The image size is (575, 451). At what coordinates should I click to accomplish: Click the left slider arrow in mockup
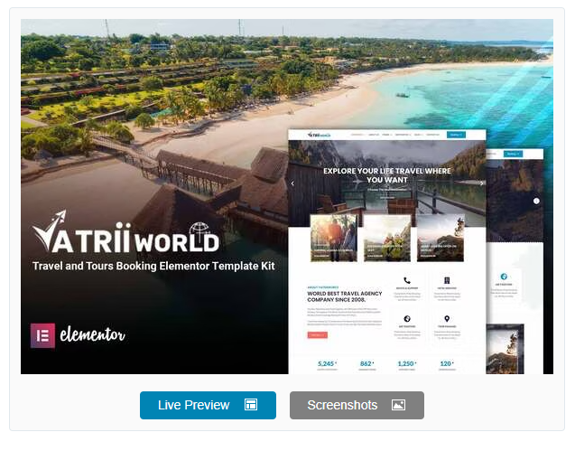tap(292, 183)
